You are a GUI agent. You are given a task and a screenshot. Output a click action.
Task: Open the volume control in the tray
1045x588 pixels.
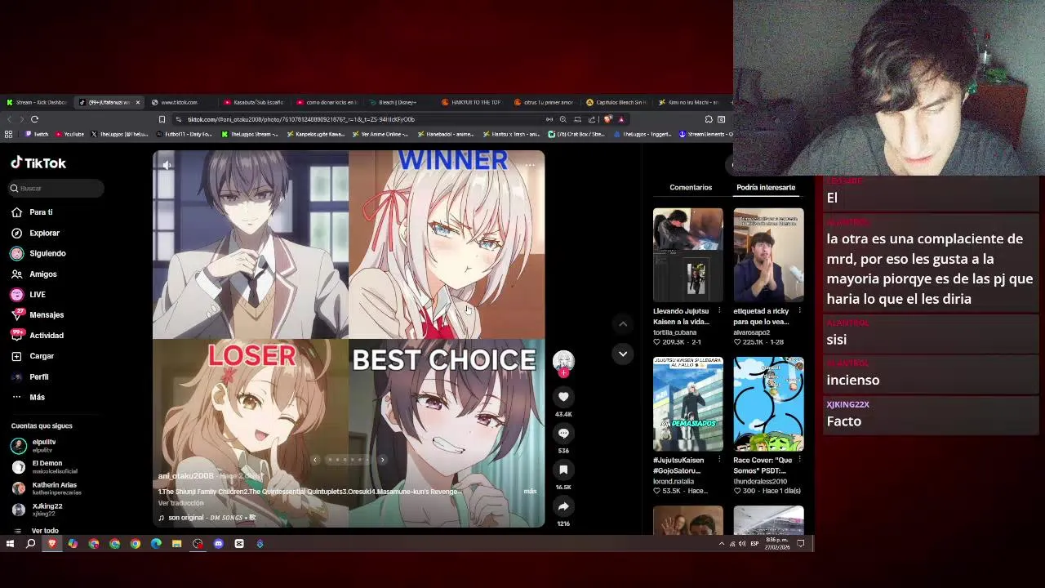742,544
